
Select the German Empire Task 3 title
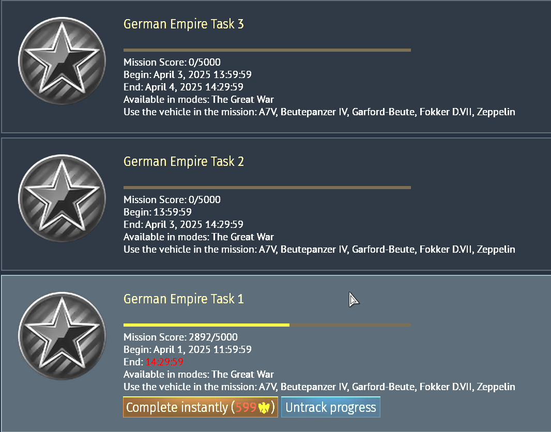(x=183, y=24)
